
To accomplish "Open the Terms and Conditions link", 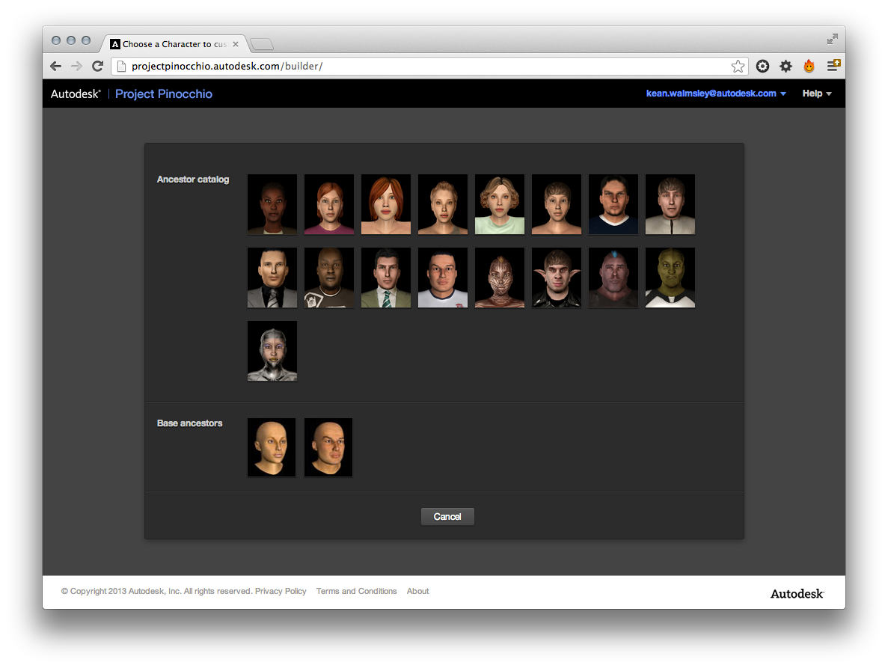I will tap(356, 591).
